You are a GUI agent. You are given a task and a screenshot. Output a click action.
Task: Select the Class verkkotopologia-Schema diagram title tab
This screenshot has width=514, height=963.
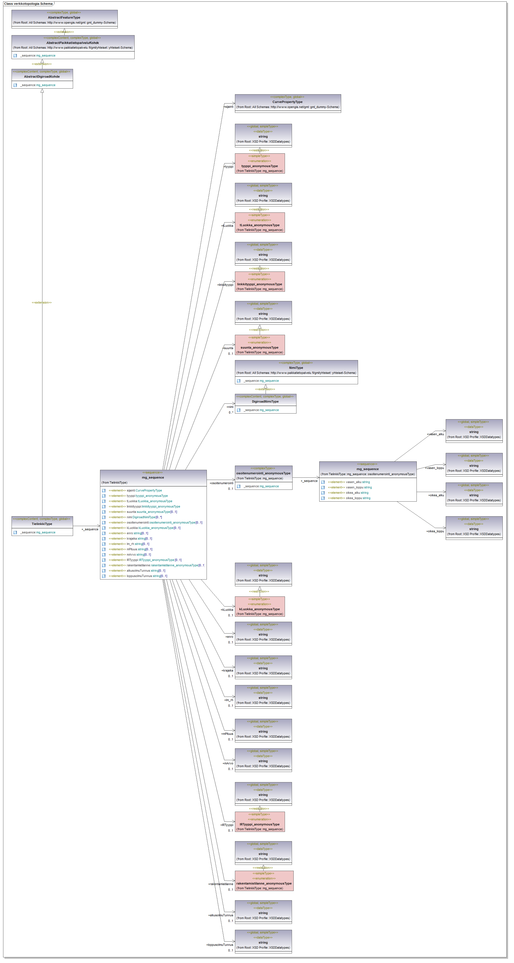[28, 4]
